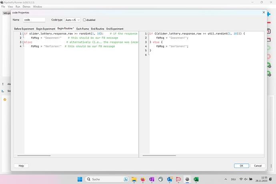
Task: Open the Window menu
Action: [x=38, y=7]
